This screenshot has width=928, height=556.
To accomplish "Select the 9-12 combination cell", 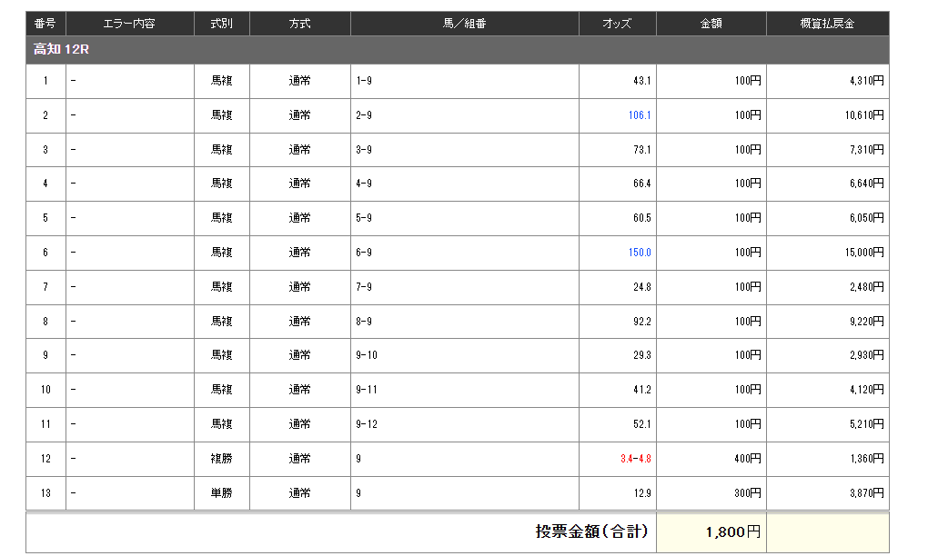I will (x=465, y=424).
